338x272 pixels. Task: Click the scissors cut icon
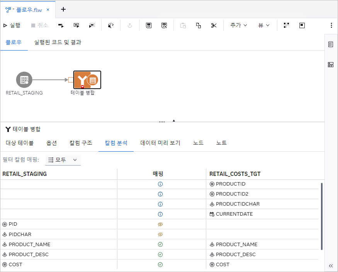point(214,25)
